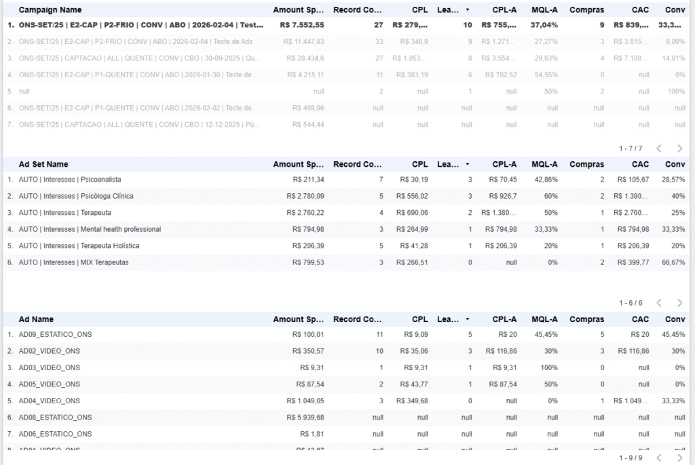This screenshot has height=465, width=695.
Task: Sort Campaign table by CAC header
Action: (x=640, y=10)
